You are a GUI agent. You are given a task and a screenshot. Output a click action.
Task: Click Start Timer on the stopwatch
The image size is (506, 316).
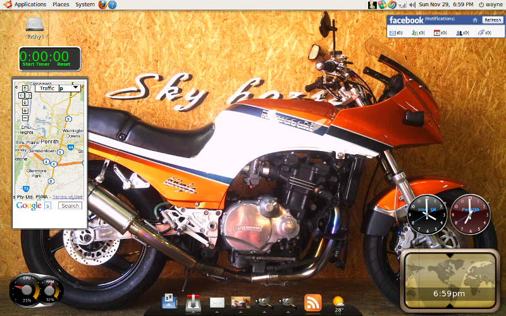click(35, 64)
